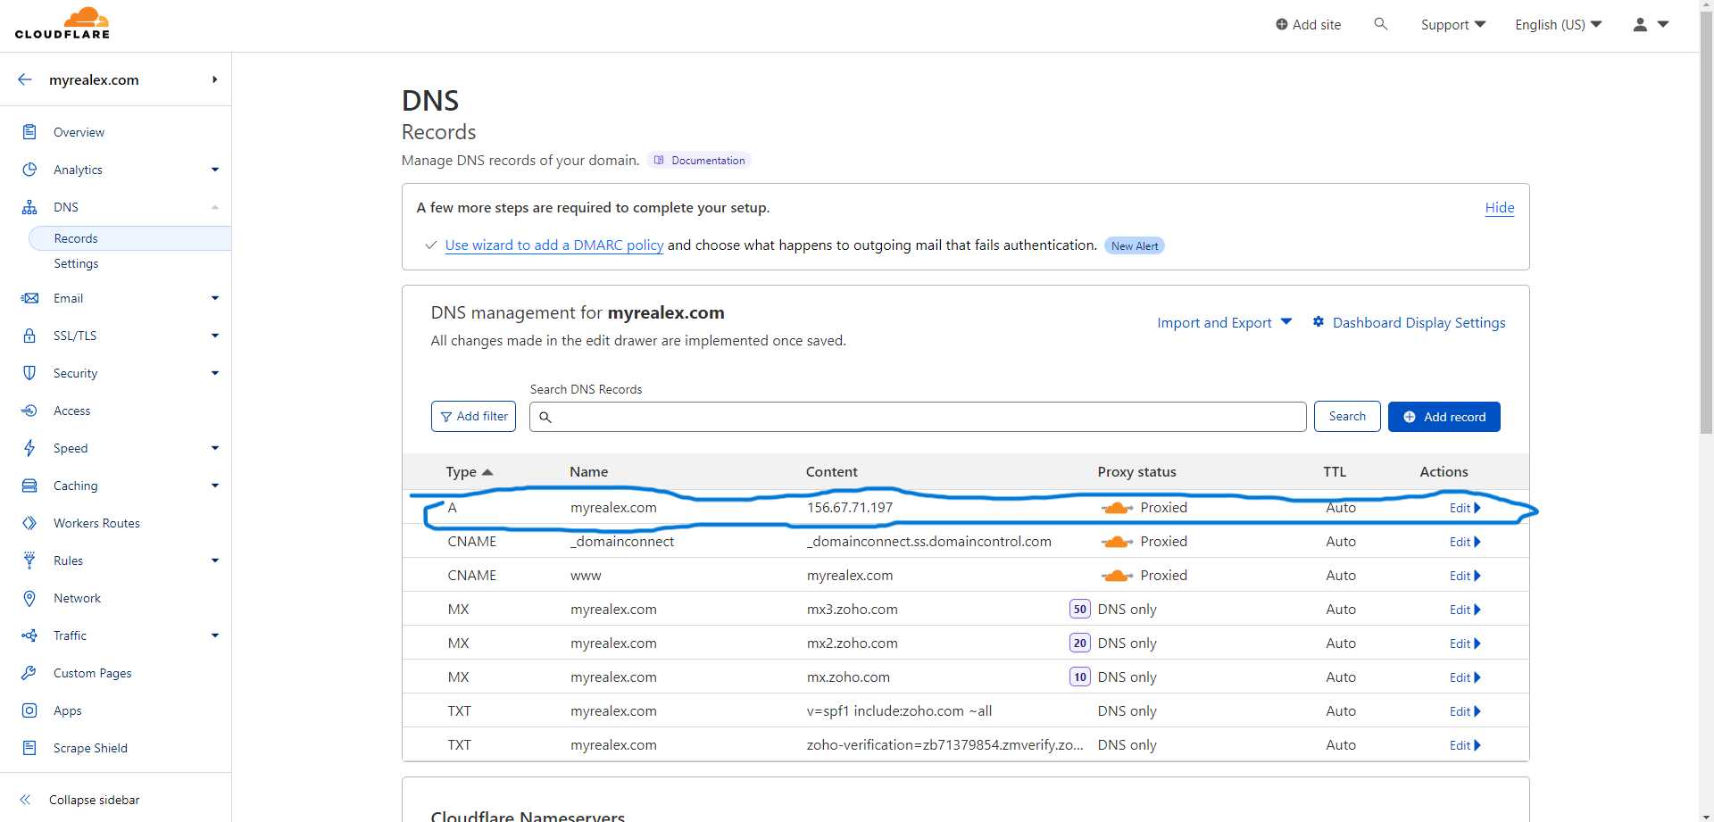1714x822 pixels.
Task: Collapse the DNS submenu arrow
Action: tap(215, 207)
